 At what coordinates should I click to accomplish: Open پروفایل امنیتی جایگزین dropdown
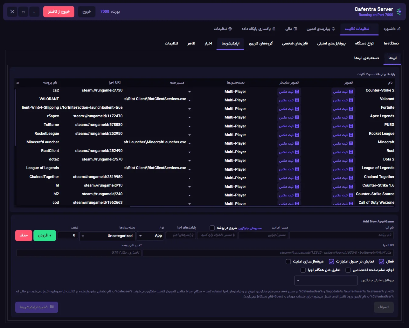point(326,280)
